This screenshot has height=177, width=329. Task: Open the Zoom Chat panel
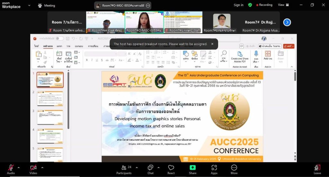click(x=150, y=169)
